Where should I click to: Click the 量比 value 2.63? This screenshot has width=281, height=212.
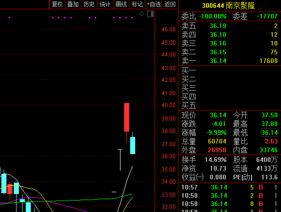pos(271,141)
